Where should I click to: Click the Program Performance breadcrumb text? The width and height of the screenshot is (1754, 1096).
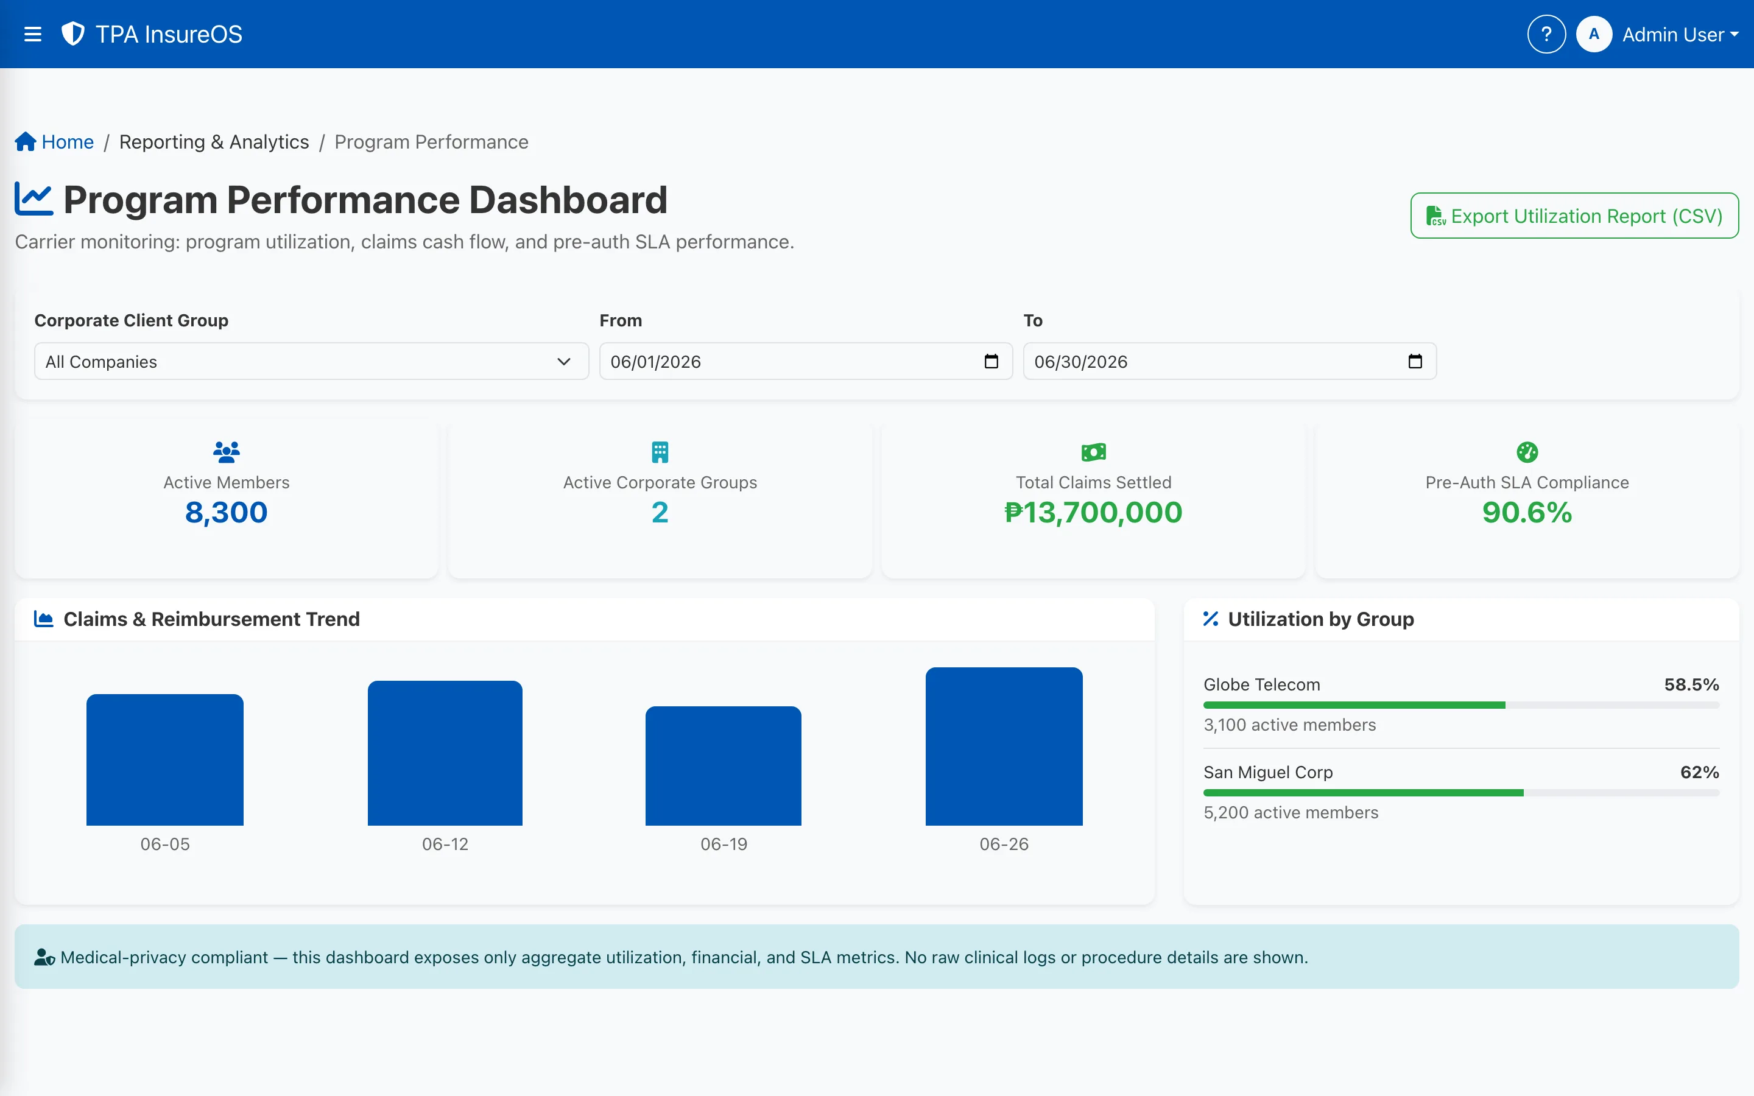(x=431, y=142)
